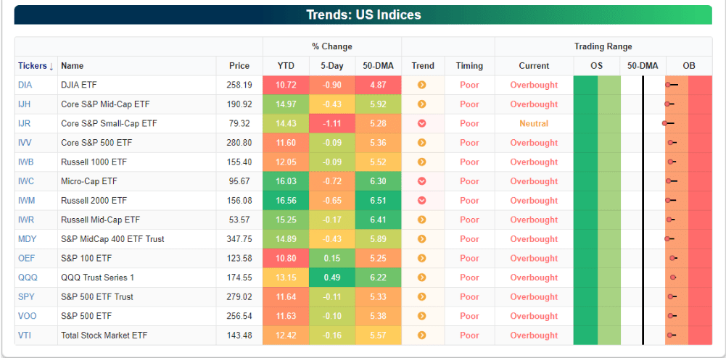Select the downtrend arrow icon in the IWC row

(x=422, y=181)
